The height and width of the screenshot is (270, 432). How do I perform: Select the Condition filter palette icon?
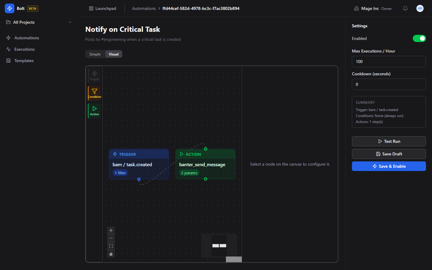pyautogui.click(x=94, y=93)
